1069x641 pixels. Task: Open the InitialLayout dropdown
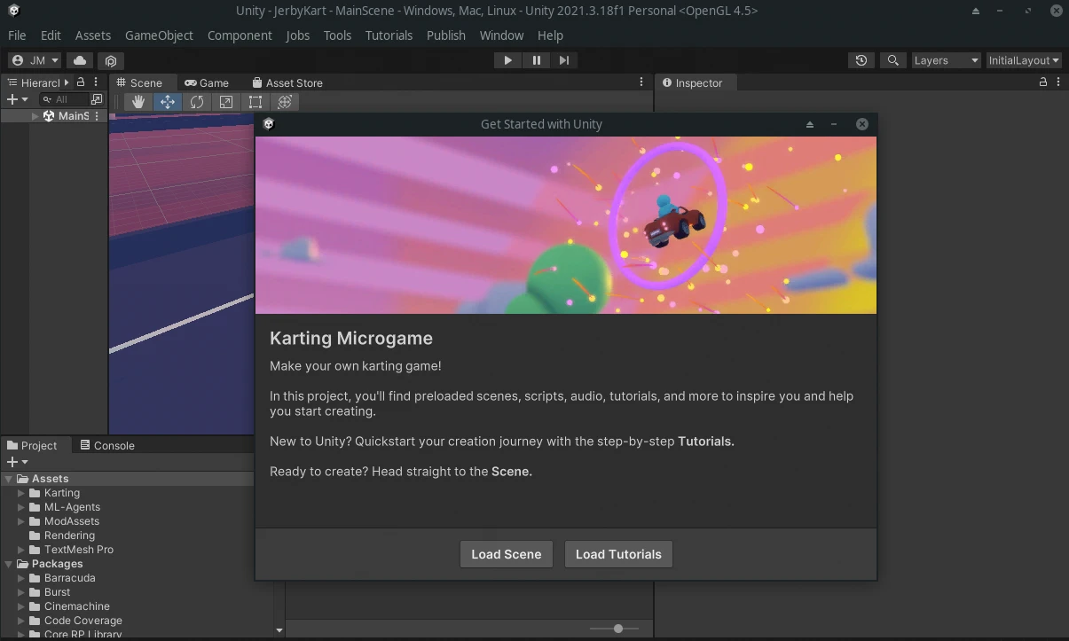1025,60
